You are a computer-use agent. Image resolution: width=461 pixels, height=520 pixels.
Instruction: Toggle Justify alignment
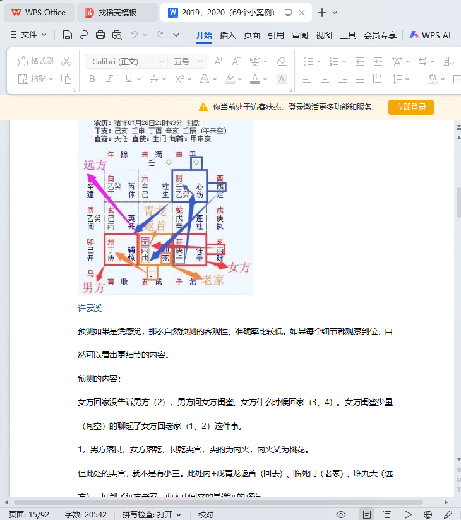(360, 79)
